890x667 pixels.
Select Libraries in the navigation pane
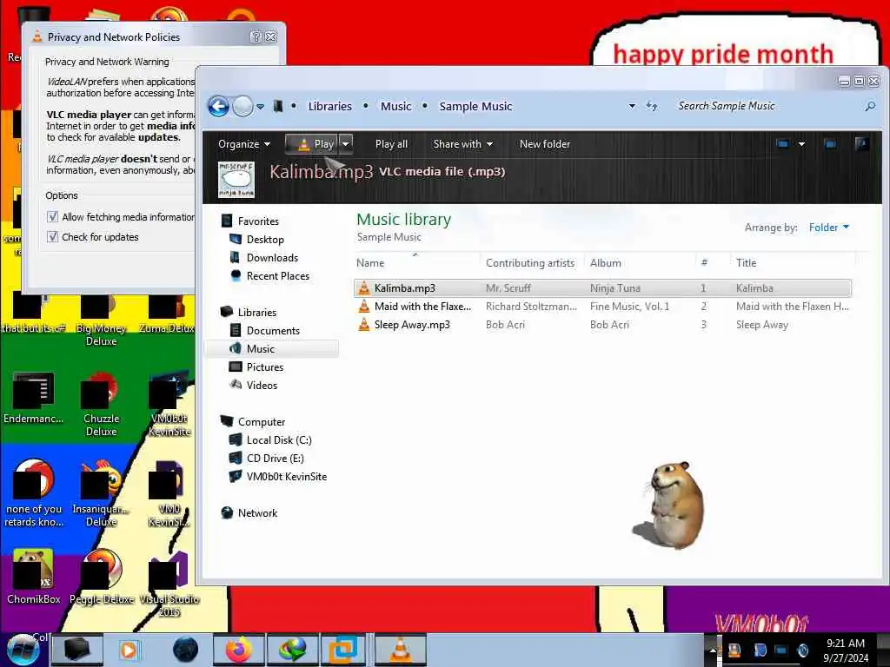click(257, 313)
